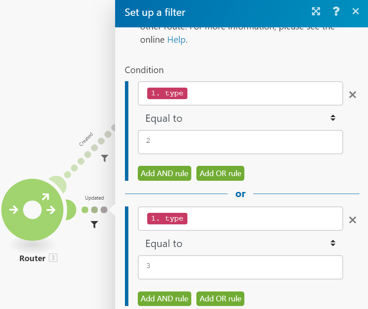Click the second Add OR rule button
This screenshot has width=368, height=309.
point(220,298)
